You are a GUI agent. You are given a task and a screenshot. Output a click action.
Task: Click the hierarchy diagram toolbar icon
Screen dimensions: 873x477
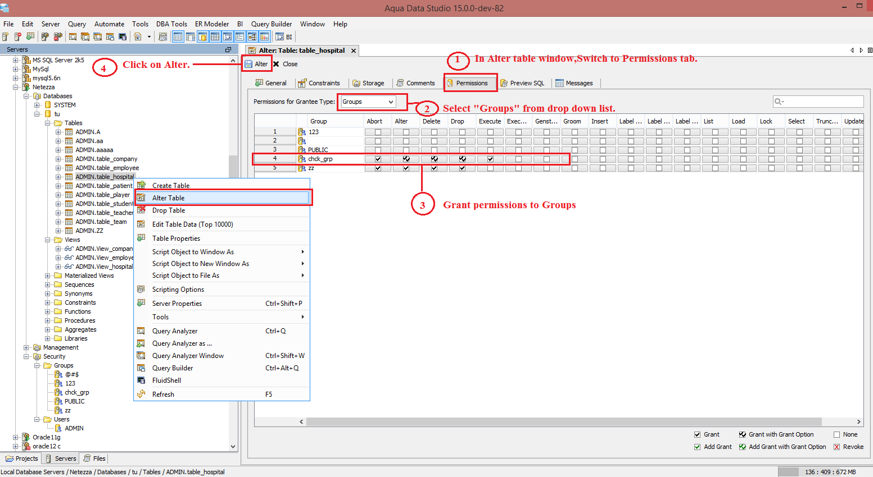[x=252, y=37]
